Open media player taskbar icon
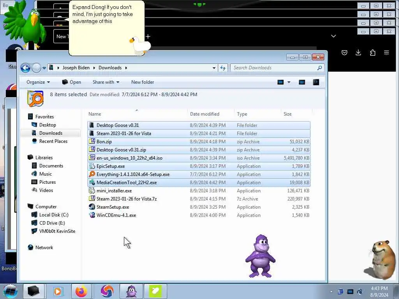 click(58, 291)
